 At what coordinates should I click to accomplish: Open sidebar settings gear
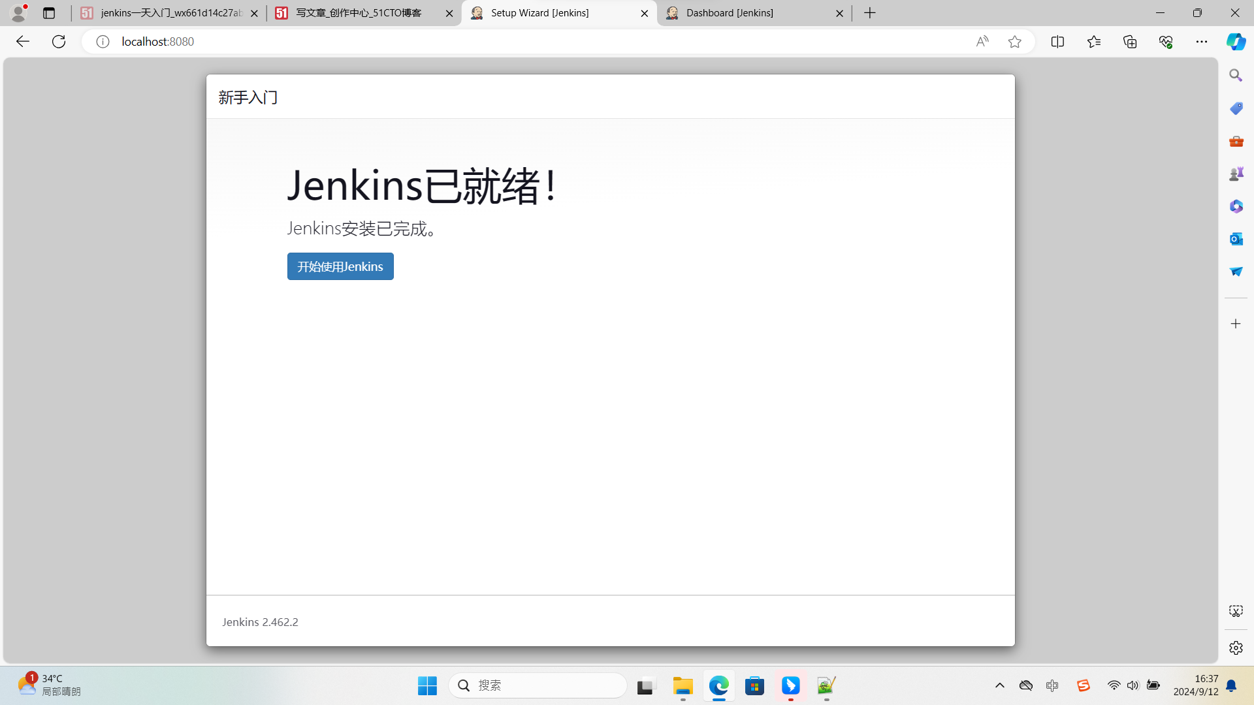(x=1236, y=648)
